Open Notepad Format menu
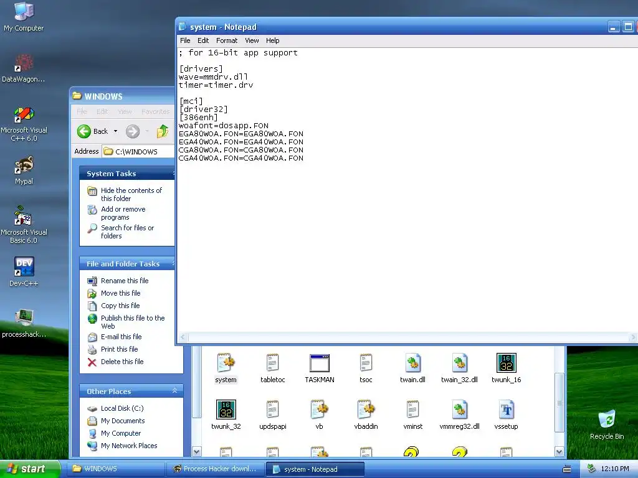The height and width of the screenshot is (478, 638). click(227, 40)
